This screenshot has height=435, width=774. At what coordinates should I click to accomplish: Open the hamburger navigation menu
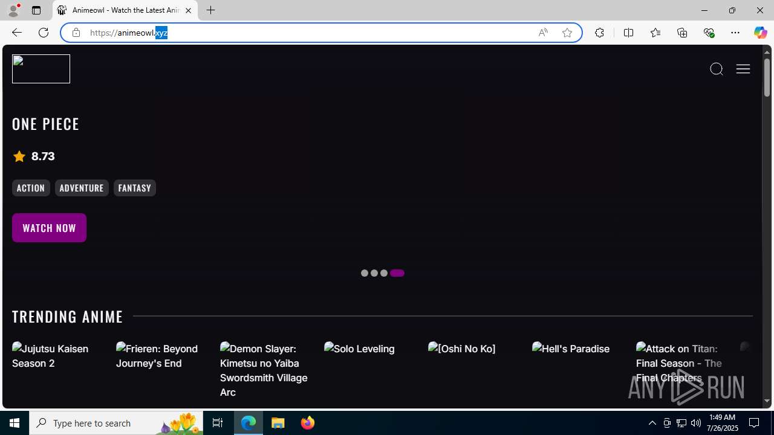pyautogui.click(x=743, y=69)
